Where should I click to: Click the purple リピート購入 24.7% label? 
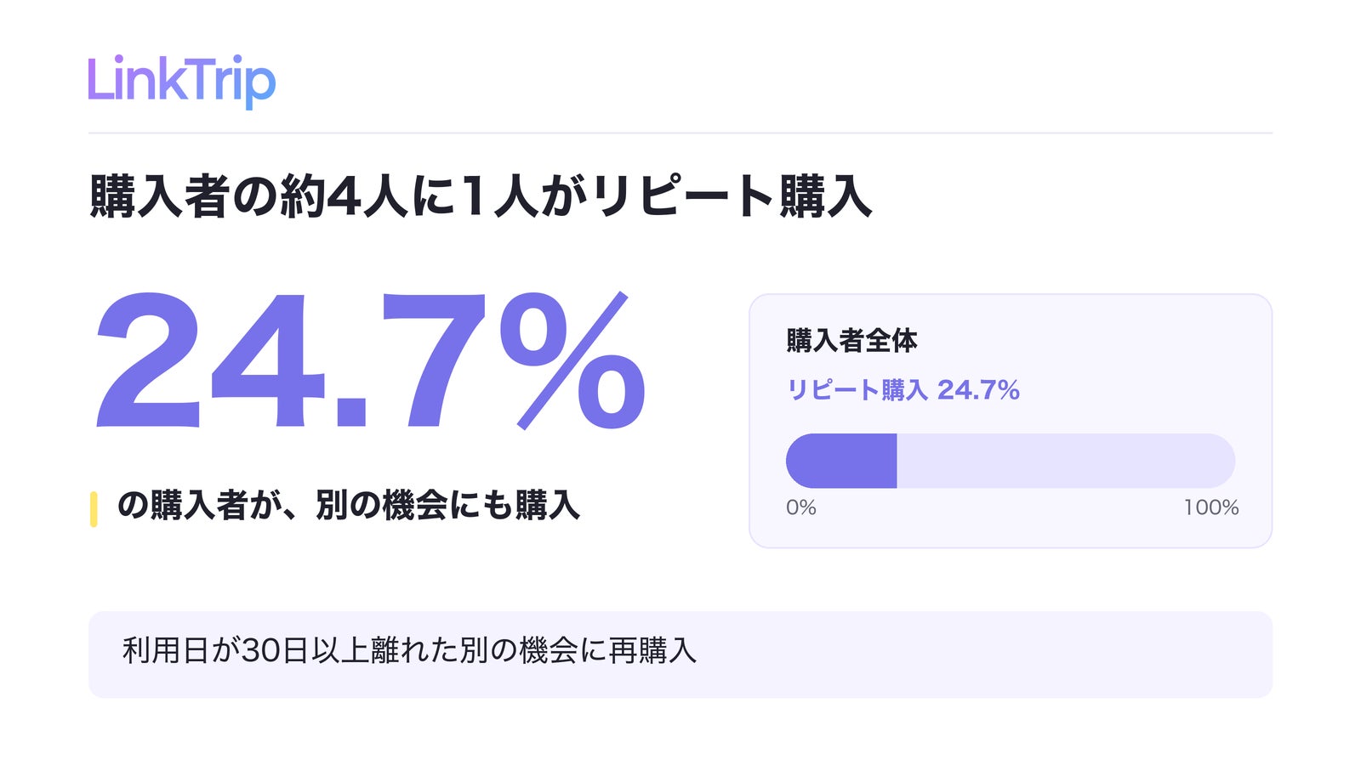[x=903, y=390]
